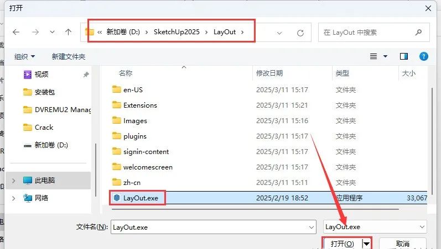Click the Extensions folder icon
441x249 pixels.
[116, 105]
